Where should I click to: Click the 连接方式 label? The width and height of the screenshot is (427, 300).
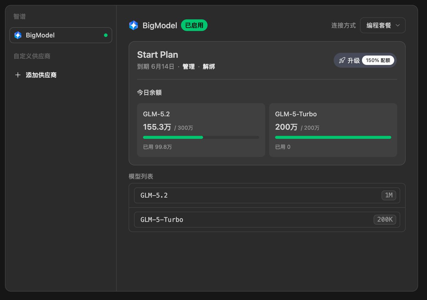point(343,25)
